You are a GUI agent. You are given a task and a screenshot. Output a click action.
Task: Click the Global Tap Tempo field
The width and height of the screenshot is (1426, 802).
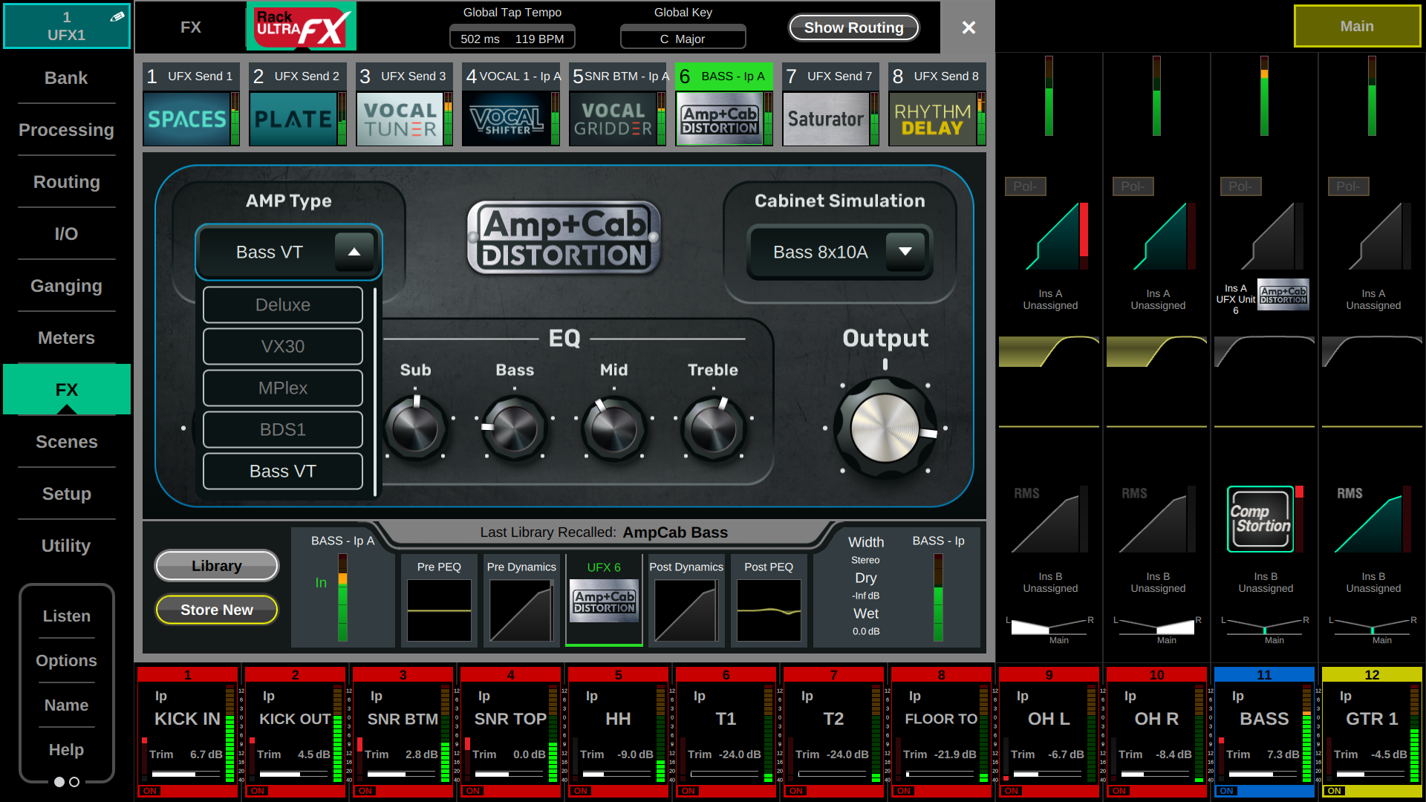(512, 39)
